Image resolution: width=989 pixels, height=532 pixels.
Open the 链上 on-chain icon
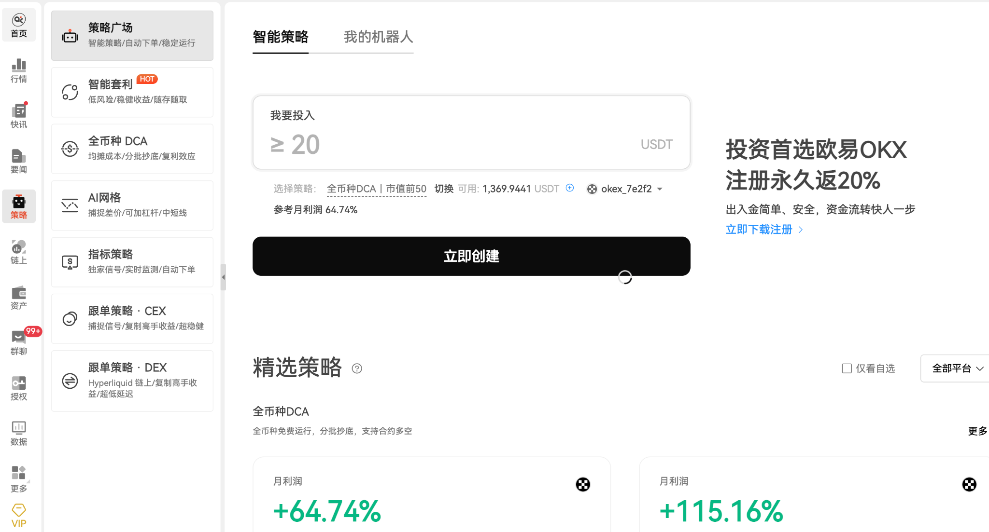tap(19, 252)
